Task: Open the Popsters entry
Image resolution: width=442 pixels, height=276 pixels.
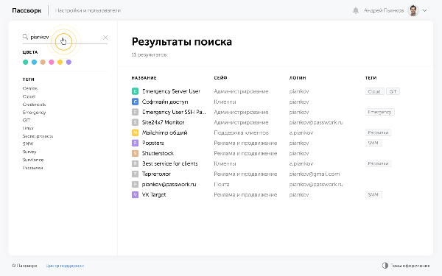Action: (x=152, y=143)
